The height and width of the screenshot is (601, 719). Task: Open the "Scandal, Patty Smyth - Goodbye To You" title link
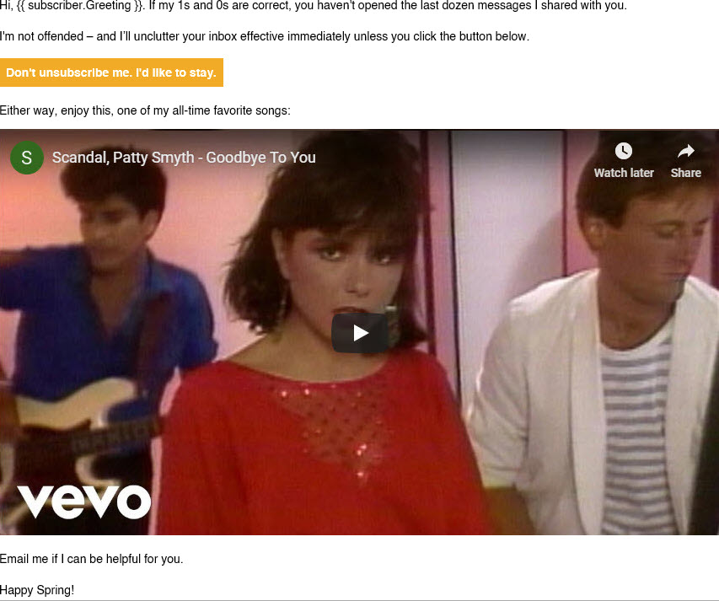(x=184, y=158)
